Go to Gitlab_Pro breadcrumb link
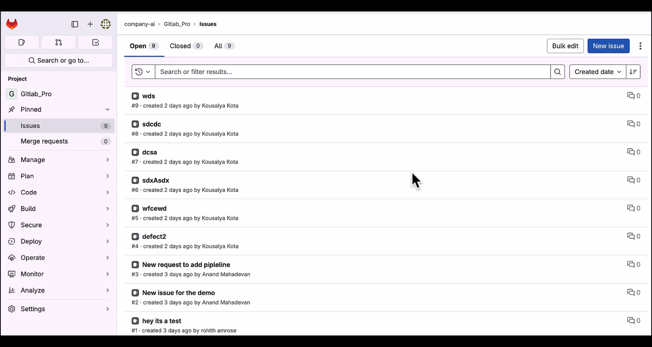The height and width of the screenshot is (347, 652). tap(177, 24)
